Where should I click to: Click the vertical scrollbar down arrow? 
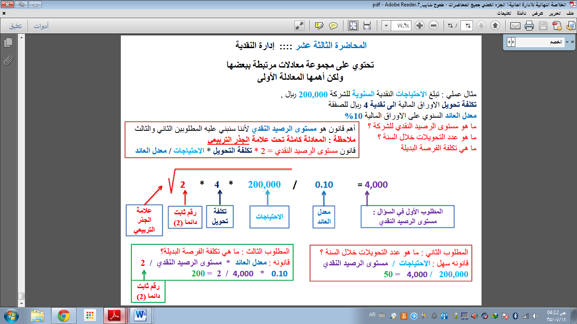(21, 303)
